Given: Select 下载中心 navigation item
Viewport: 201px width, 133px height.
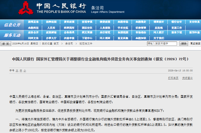Looking at the screenshot, I should 87,38.
